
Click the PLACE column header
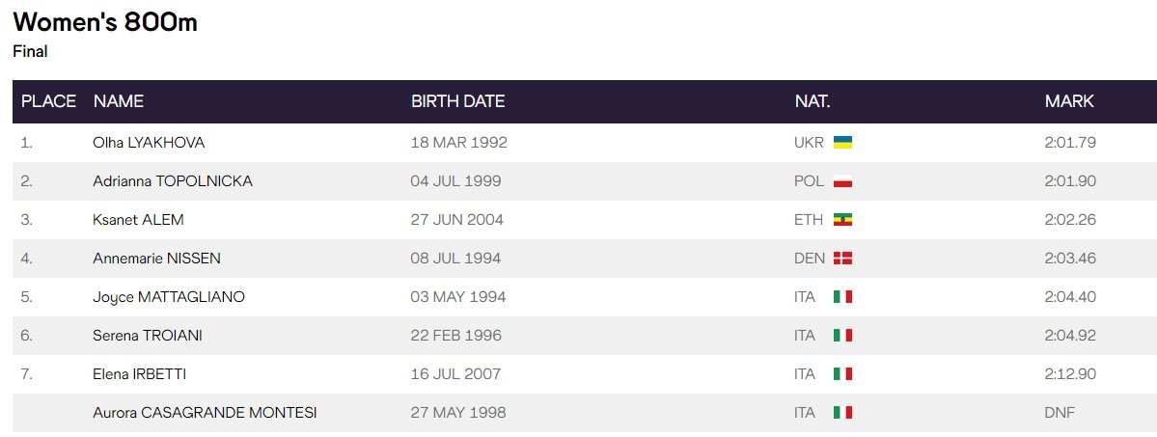point(48,101)
